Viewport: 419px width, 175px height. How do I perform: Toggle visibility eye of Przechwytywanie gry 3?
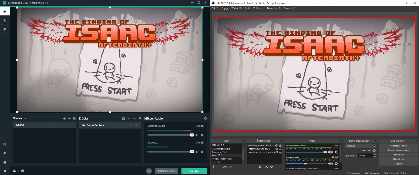coord(277,149)
